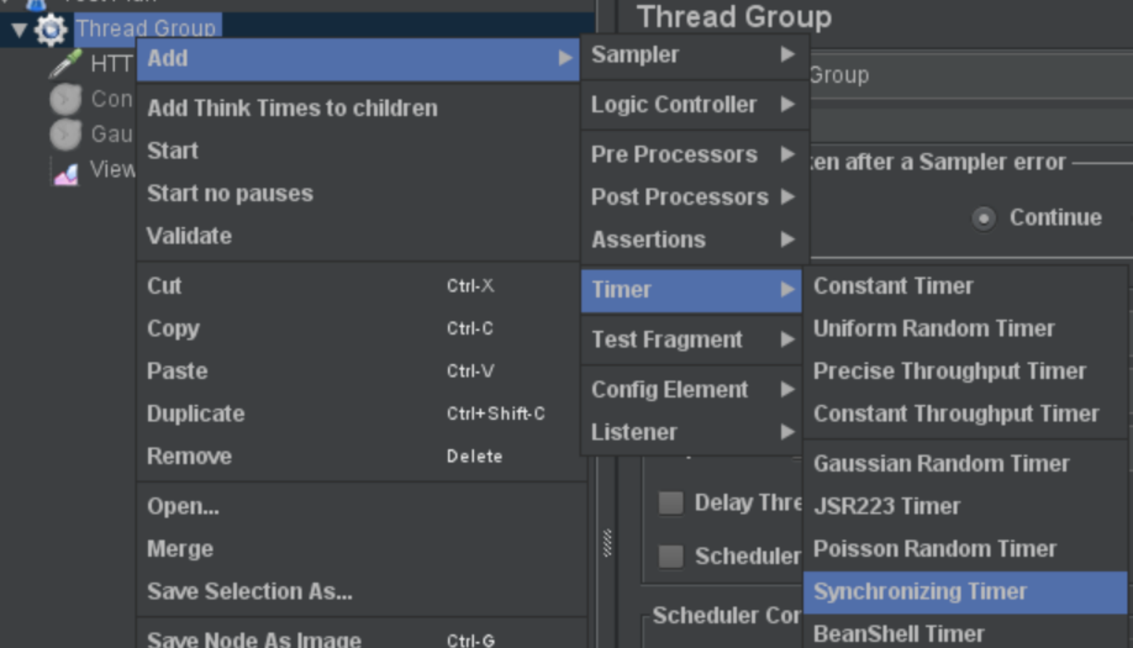Collapse the Thread Group tree node

coord(19,30)
